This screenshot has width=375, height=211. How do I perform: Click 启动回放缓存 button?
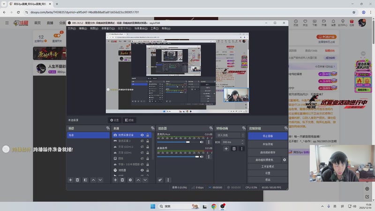[x=268, y=152]
